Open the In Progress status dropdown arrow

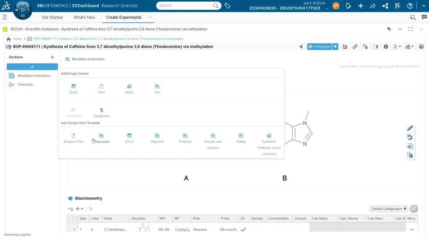pyautogui.click(x=335, y=47)
